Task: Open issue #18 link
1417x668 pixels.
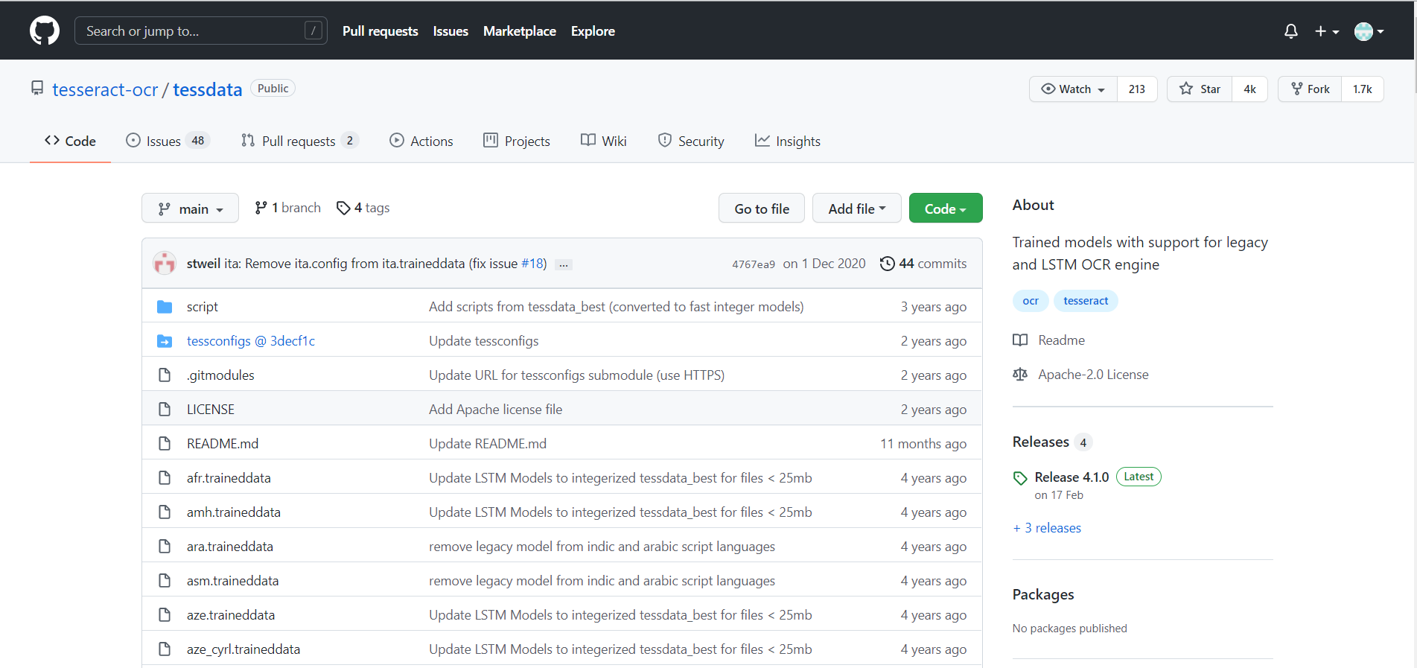Action: click(x=532, y=264)
